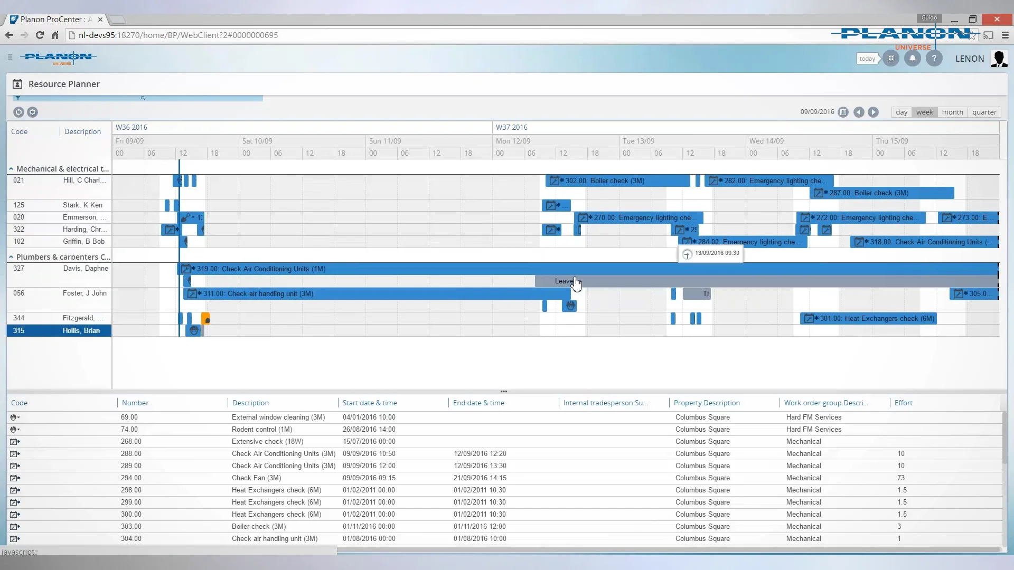The image size is (1014, 570).
Task: Switch to week view
Action: pyautogui.click(x=924, y=112)
